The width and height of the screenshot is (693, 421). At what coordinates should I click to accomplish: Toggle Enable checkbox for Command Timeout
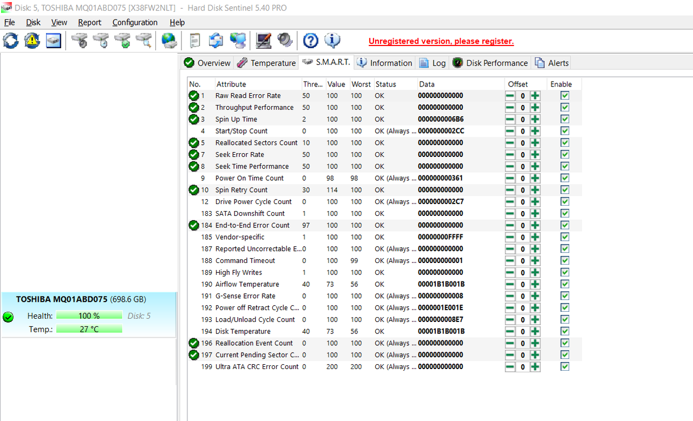[x=565, y=260]
